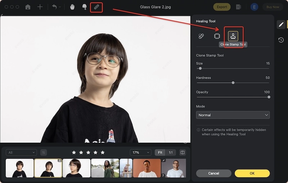The height and width of the screenshot is (183, 288).
Task: Click the file title Glass Glare 2.jpg
Action: (156, 7)
